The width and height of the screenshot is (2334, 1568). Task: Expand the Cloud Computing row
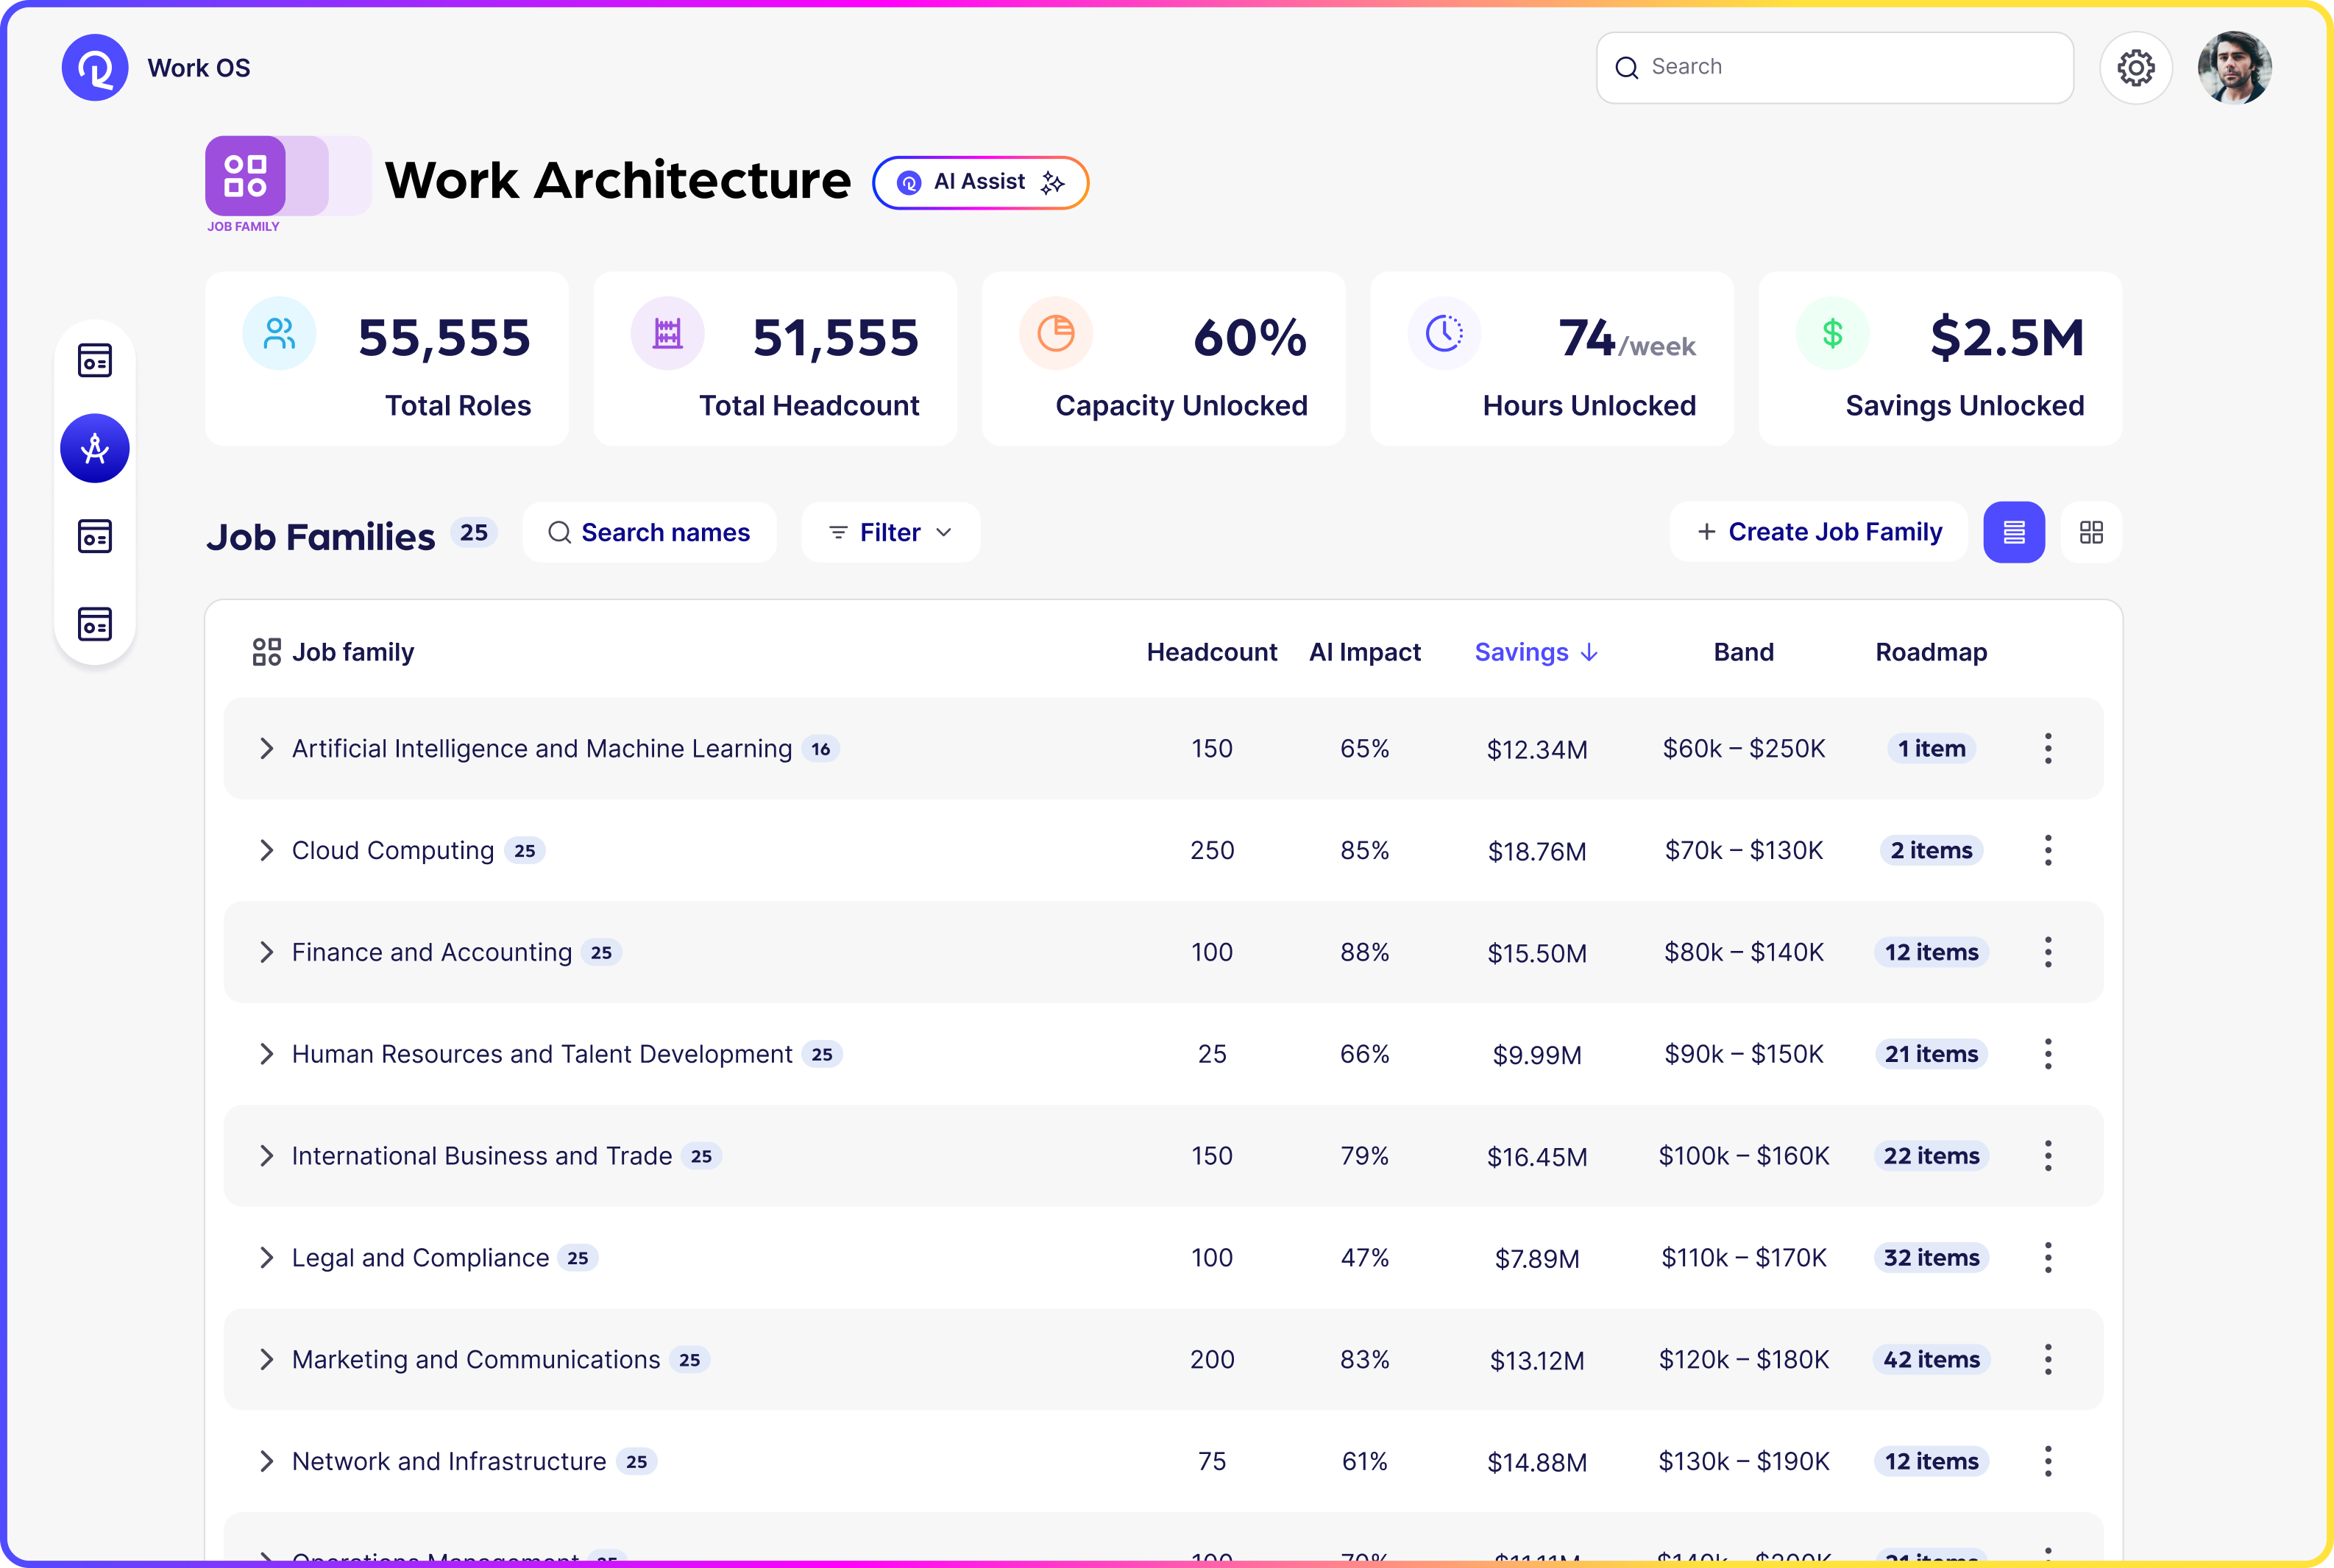point(266,850)
